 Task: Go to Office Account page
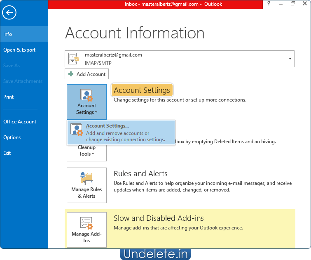(24, 121)
